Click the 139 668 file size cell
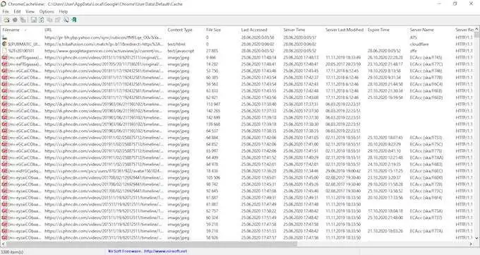Viewport: 480px width, 255px height. tap(213, 124)
